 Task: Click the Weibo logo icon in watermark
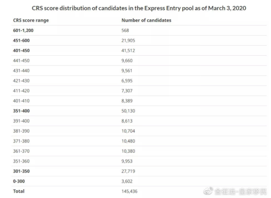tap(208, 191)
